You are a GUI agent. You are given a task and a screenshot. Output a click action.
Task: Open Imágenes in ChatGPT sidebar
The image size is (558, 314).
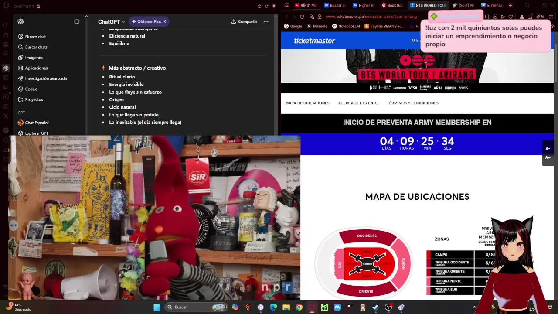click(31, 58)
